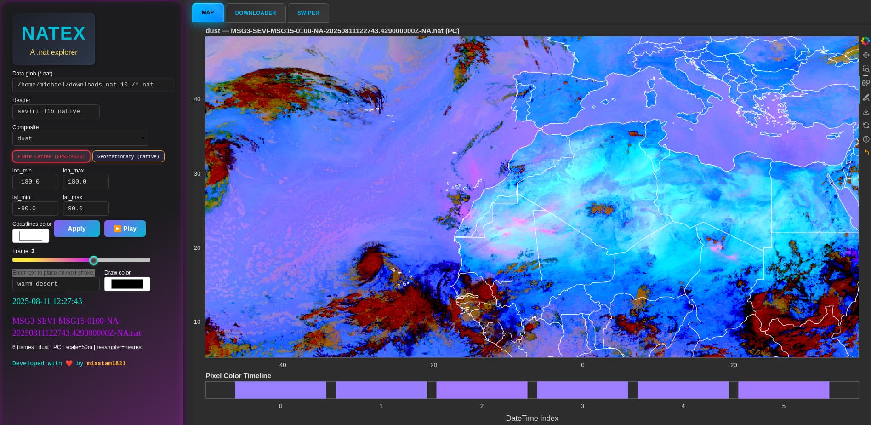The width and height of the screenshot is (871, 425).
Task: Open the Composite dropdown showing dust
Action: click(80, 138)
